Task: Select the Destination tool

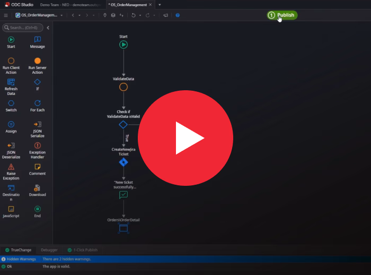Action: tap(11, 193)
